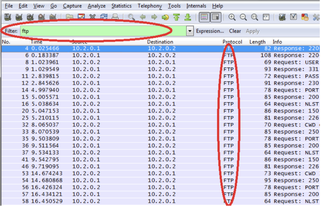Open the Analyze menu
The height and width of the screenshot is (206, 321).
tap(97, 6)
